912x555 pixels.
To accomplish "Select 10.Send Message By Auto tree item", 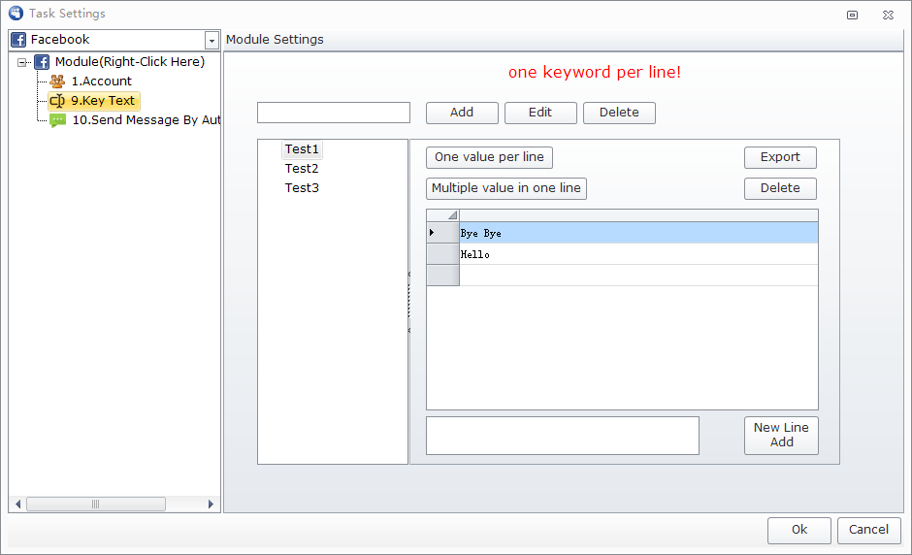I will point(146,120).
